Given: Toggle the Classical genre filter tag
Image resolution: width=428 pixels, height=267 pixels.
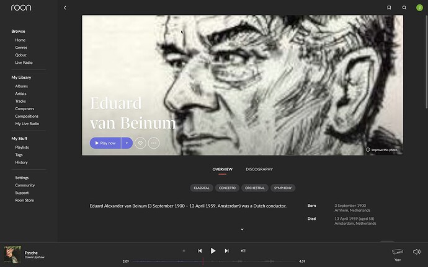Looking at the screenshot, I should pos(202,188).
